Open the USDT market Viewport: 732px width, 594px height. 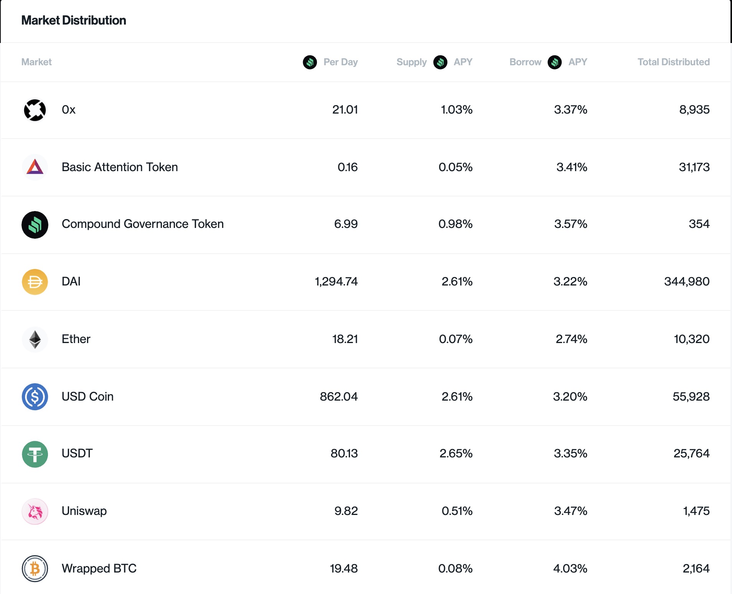[366, 454]
